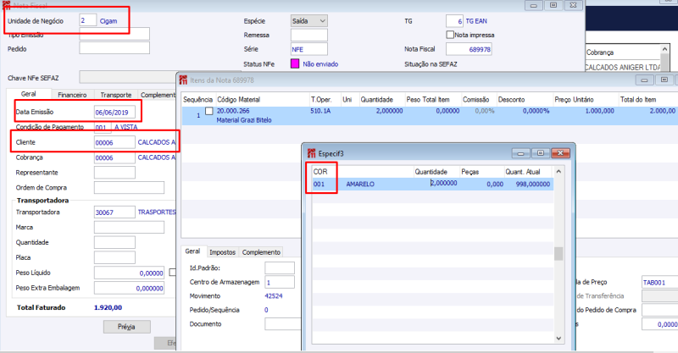This screenshot has width=678, height=353.
Task: Click the Centro de Armazenagem field
Action: pyautogui.click(x=280, y=282)
